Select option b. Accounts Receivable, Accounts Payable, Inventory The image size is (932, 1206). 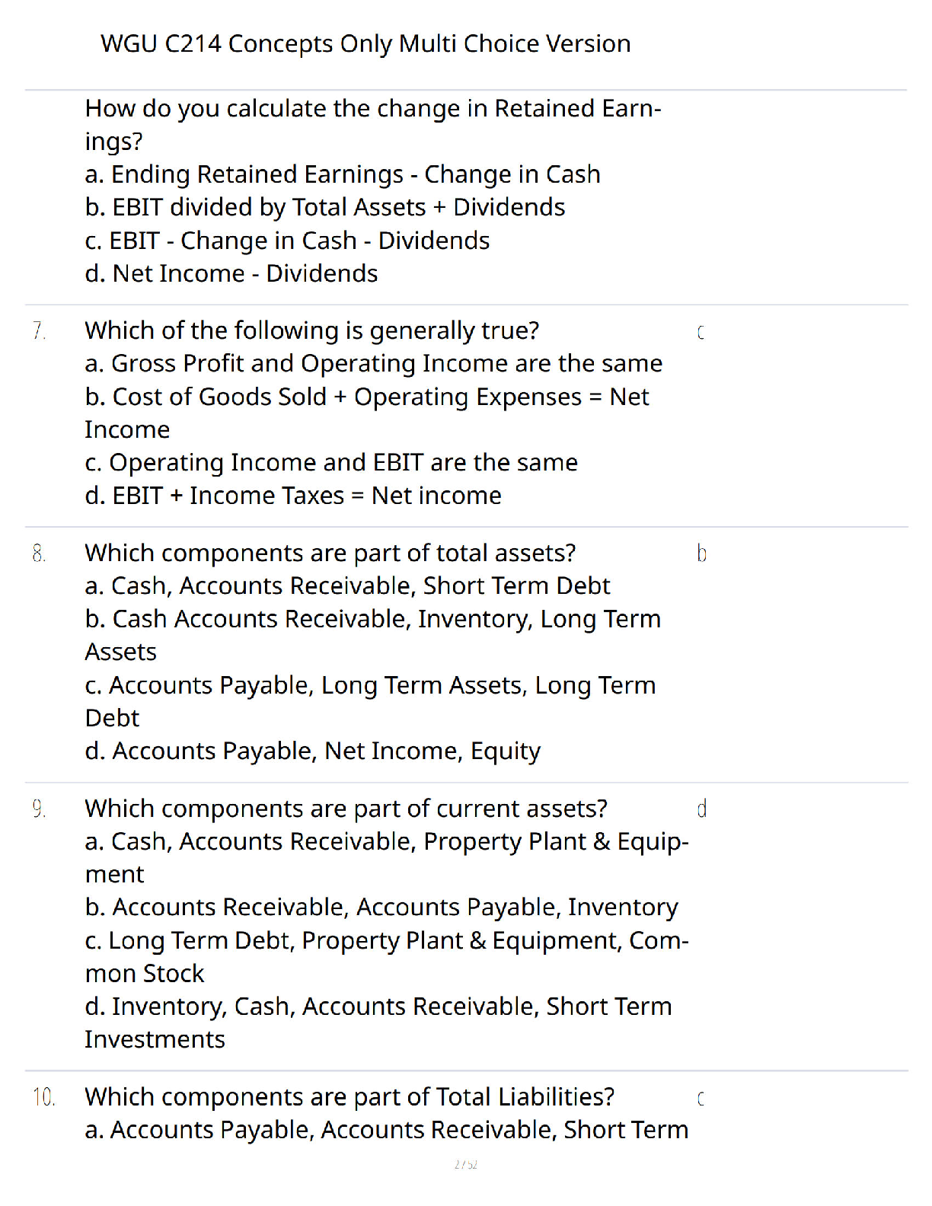(381, 908)
